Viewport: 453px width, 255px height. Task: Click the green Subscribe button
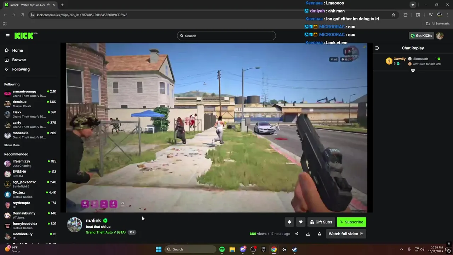click(351, 222)
